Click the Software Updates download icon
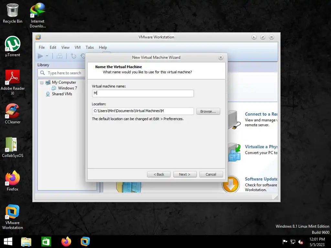 [x=230, y=184]
